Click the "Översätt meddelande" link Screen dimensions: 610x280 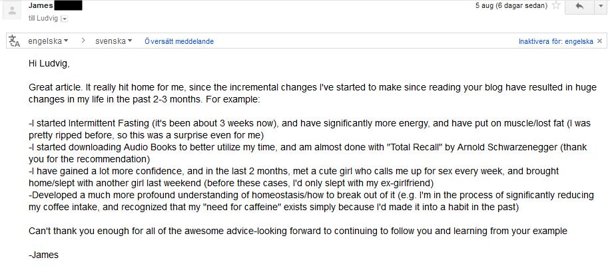coord(179,41)
